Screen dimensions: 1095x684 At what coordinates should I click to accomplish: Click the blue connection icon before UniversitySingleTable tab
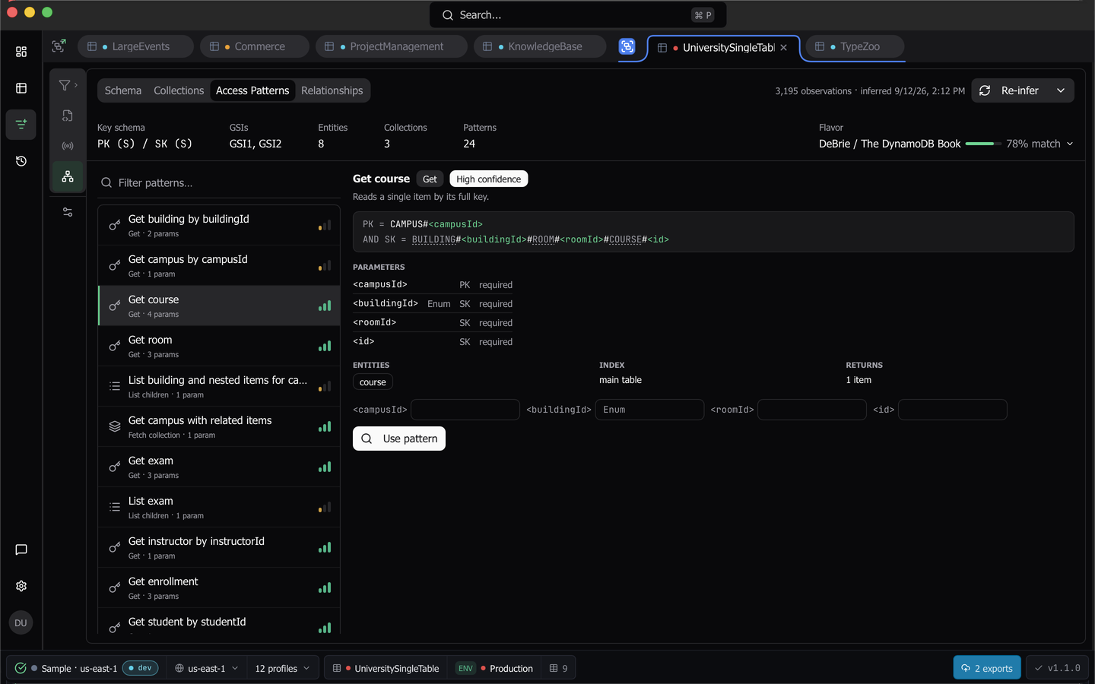point(627,46)
